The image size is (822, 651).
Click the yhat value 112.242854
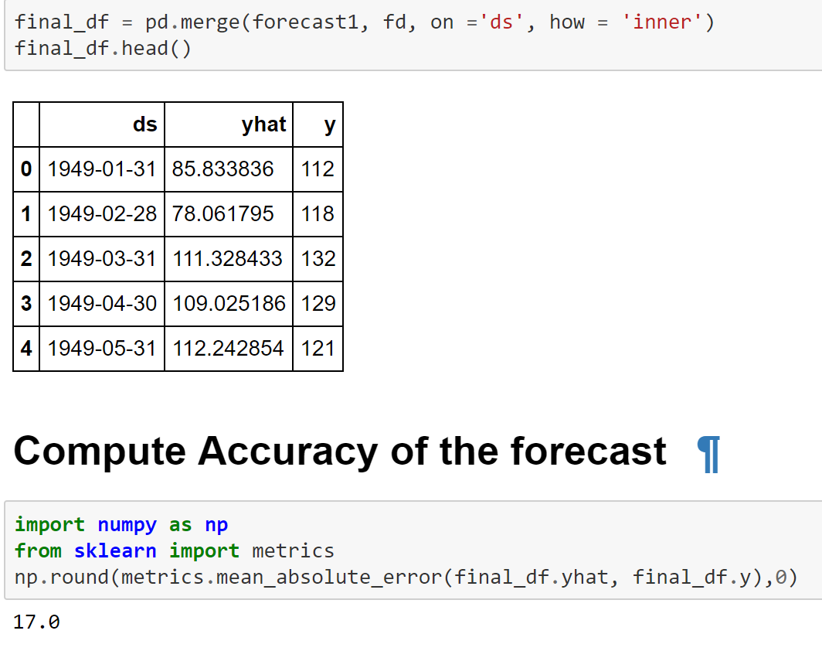coord(228,348)
